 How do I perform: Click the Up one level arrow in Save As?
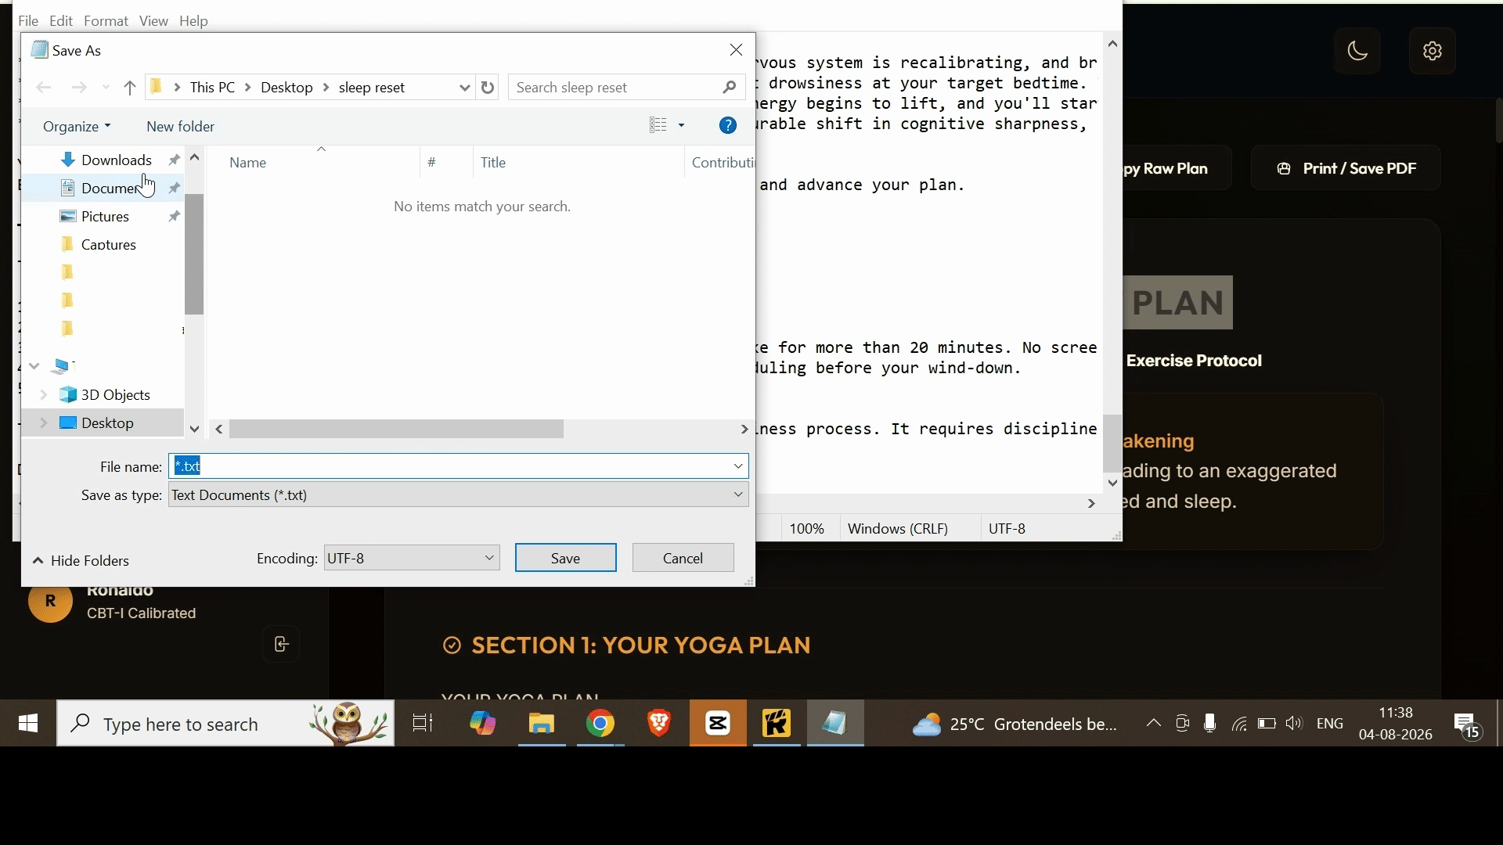(130, 88)
